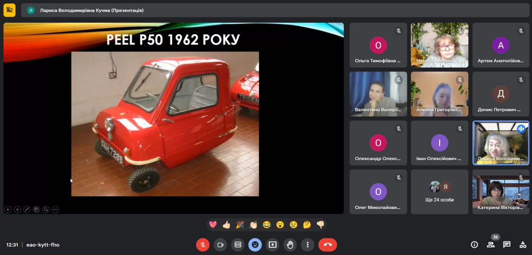Open the three-dot more options menu

click(x=308, y=245)
